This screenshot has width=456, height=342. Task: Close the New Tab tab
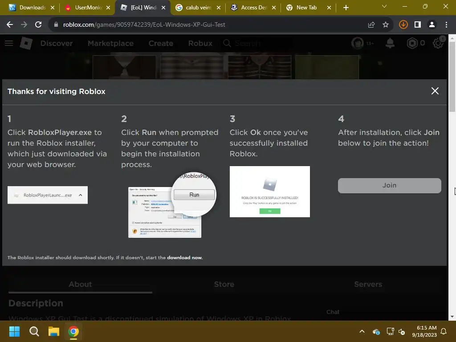329,8
